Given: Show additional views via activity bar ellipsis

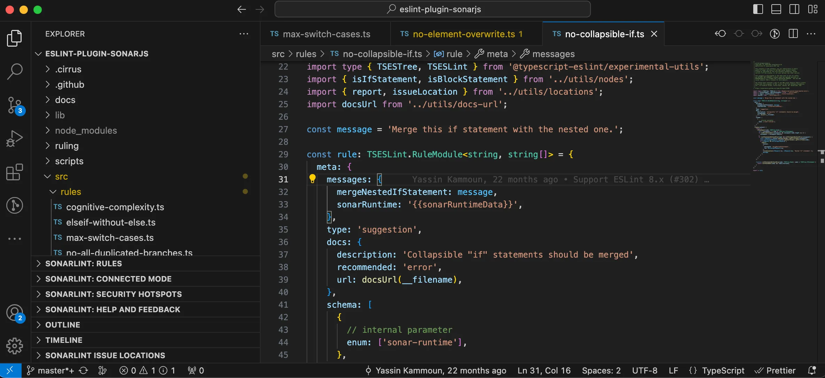Looking at the screenshot, I should click(x=15, y=239).
